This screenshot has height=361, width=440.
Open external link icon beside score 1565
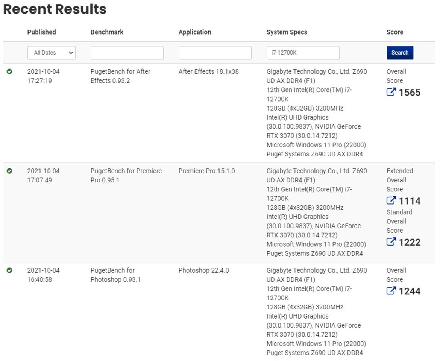pyautogui.click(x=391, y=92)
